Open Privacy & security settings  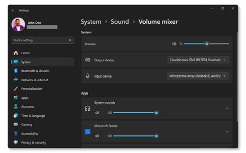(x=33, y=143)
